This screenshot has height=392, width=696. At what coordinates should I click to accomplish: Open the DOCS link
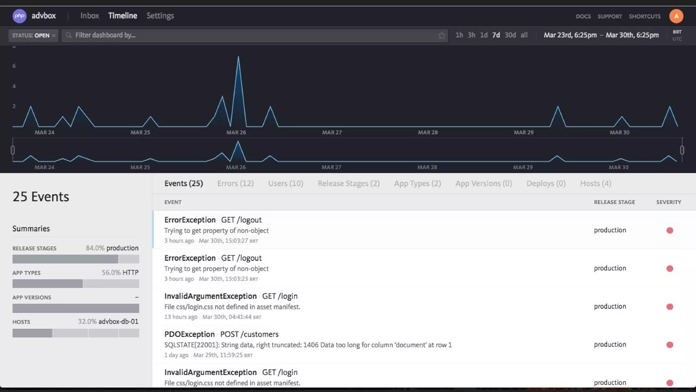tap(583, 16)
